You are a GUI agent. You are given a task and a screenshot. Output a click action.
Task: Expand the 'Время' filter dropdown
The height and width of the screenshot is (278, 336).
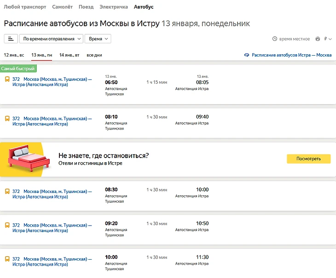[x=98, y=39]
